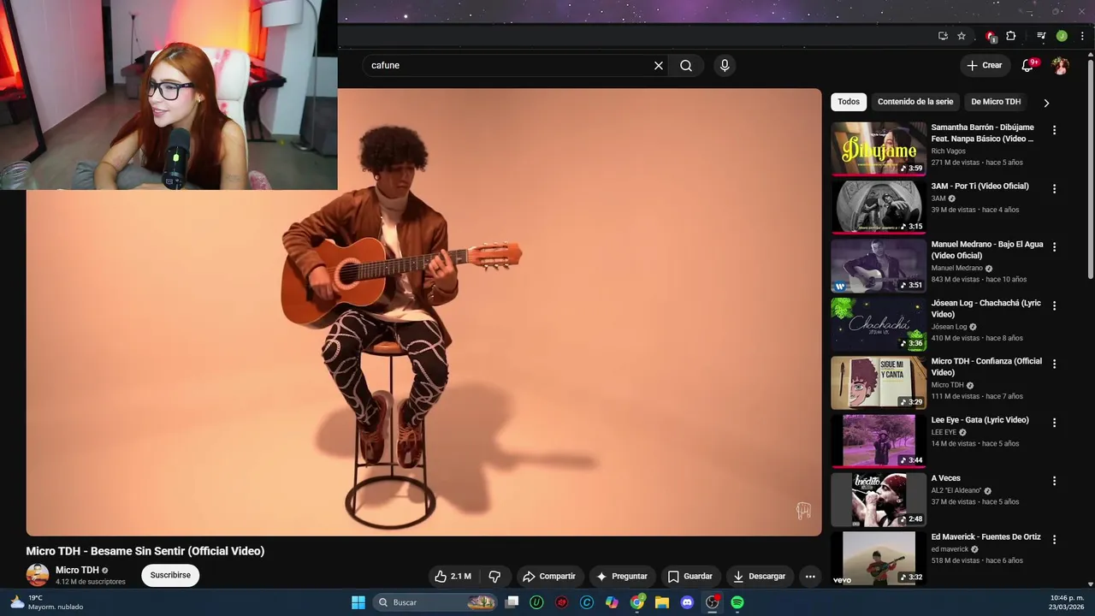The width and height of the screenshot is (1095, 616).
Task: Select the 'De Micro TDH' chip
Action: tap(996, 102)
